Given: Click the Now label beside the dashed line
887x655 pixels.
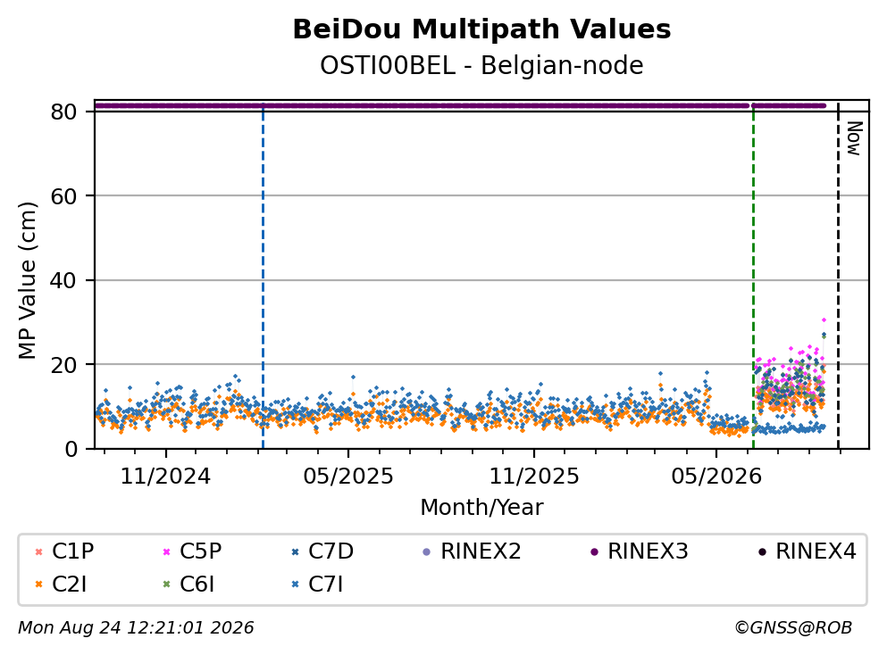Looking at the screenshot, I should point(854,138).
